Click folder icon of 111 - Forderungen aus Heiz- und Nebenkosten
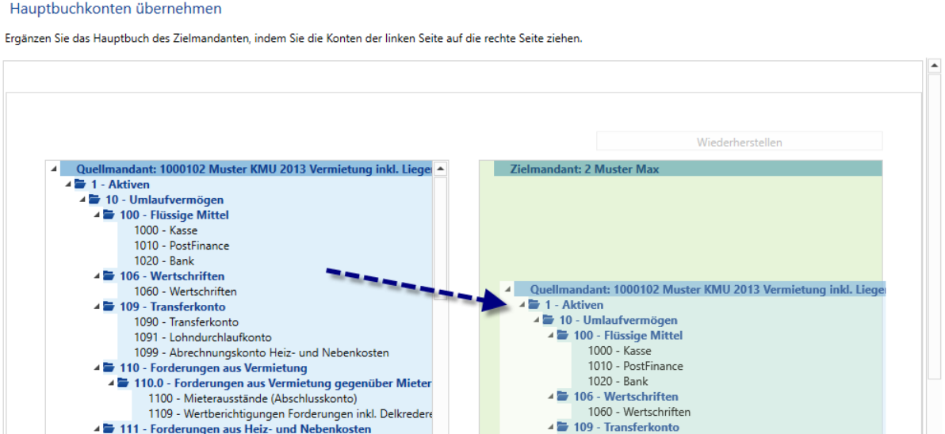 (x=109, y=428)
